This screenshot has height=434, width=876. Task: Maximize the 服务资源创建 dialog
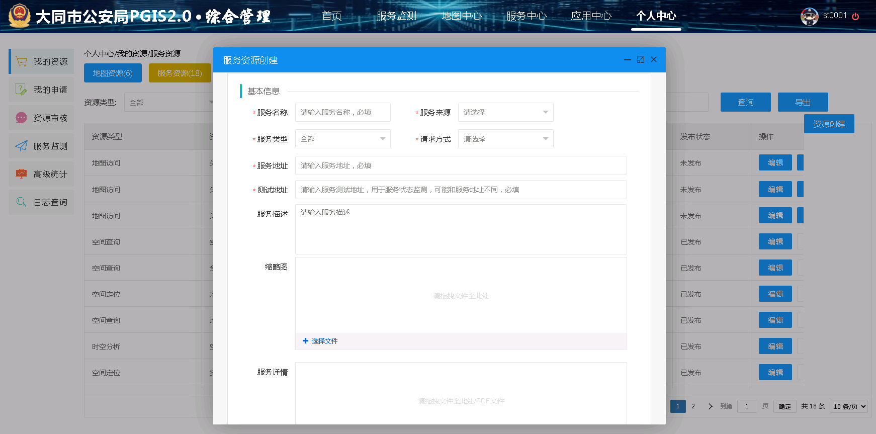coord(641,59)
